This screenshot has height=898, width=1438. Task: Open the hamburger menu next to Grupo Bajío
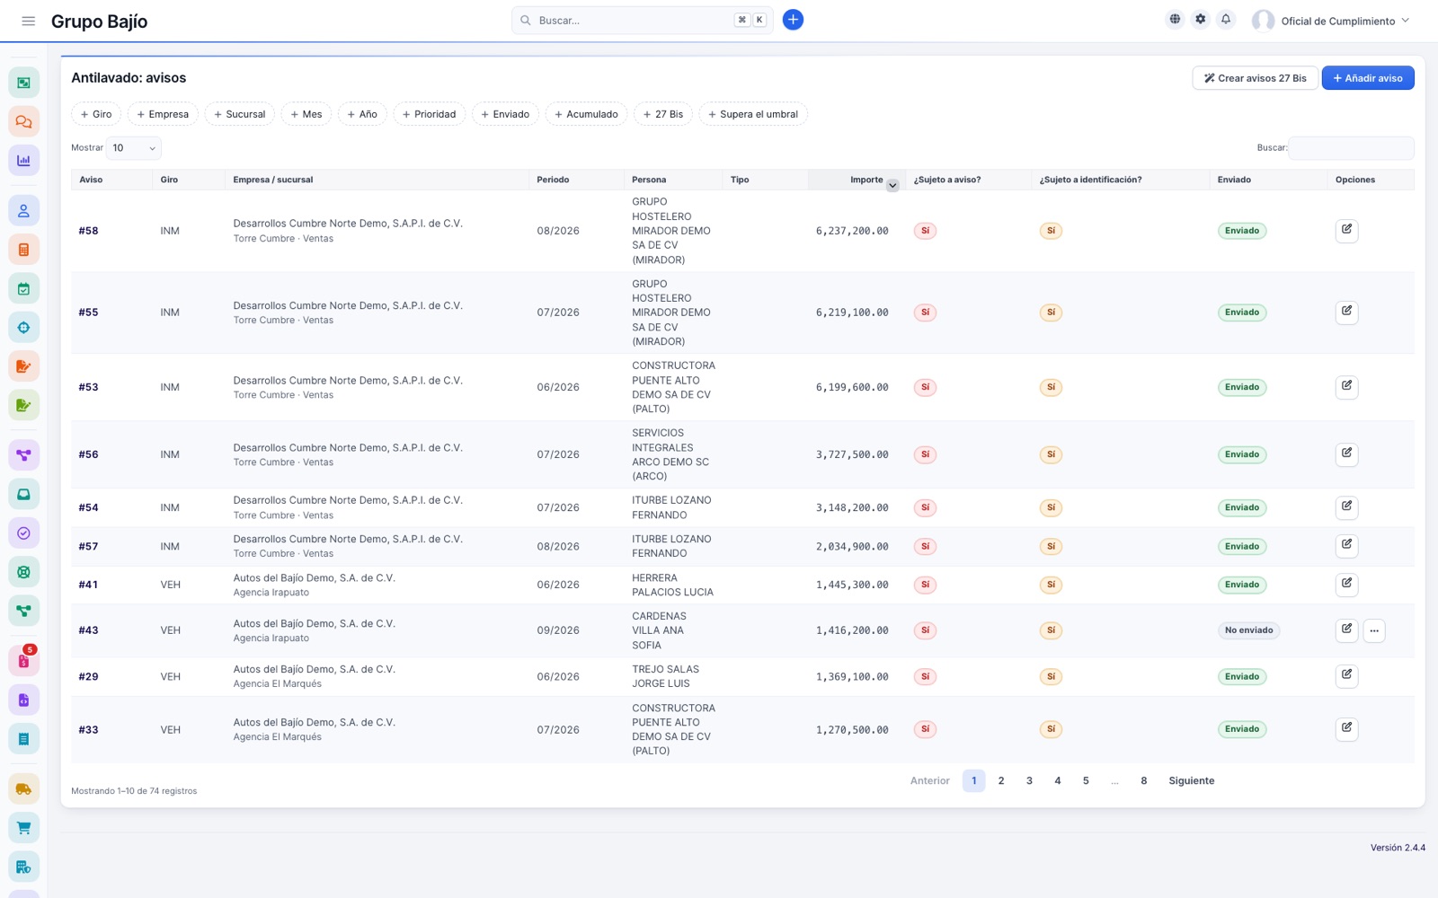pos(29,21)
